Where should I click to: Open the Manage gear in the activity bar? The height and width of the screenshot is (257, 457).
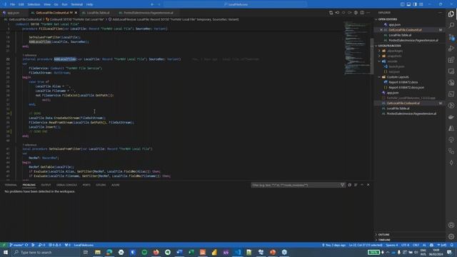point(451,236)
